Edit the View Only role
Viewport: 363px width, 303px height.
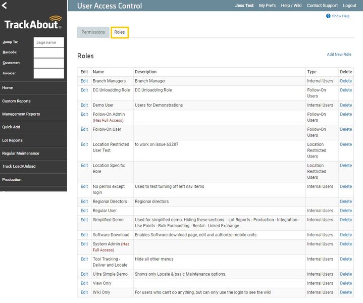tap(84, 283)
